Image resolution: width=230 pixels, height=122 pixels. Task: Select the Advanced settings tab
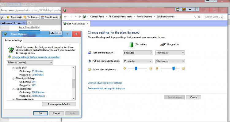13,40
